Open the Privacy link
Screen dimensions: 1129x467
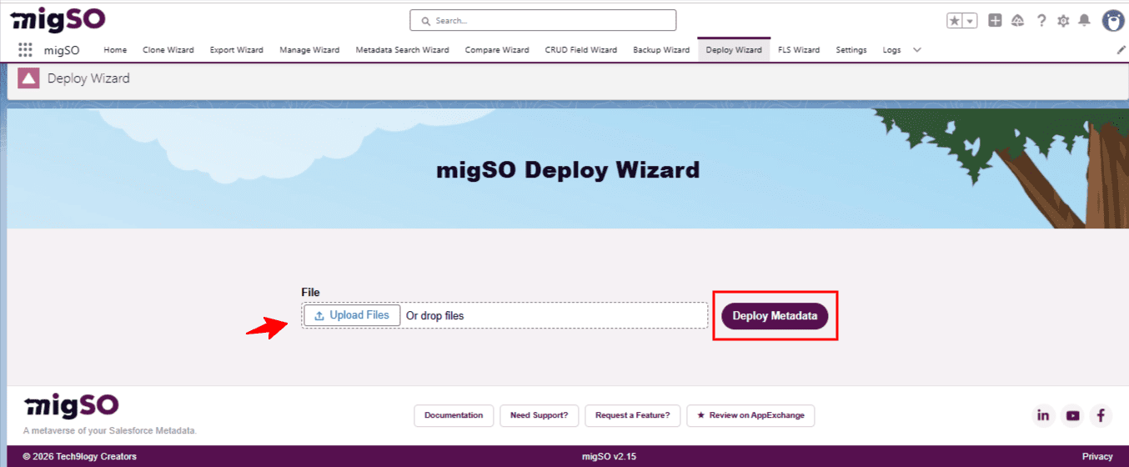click(1097, 456)
